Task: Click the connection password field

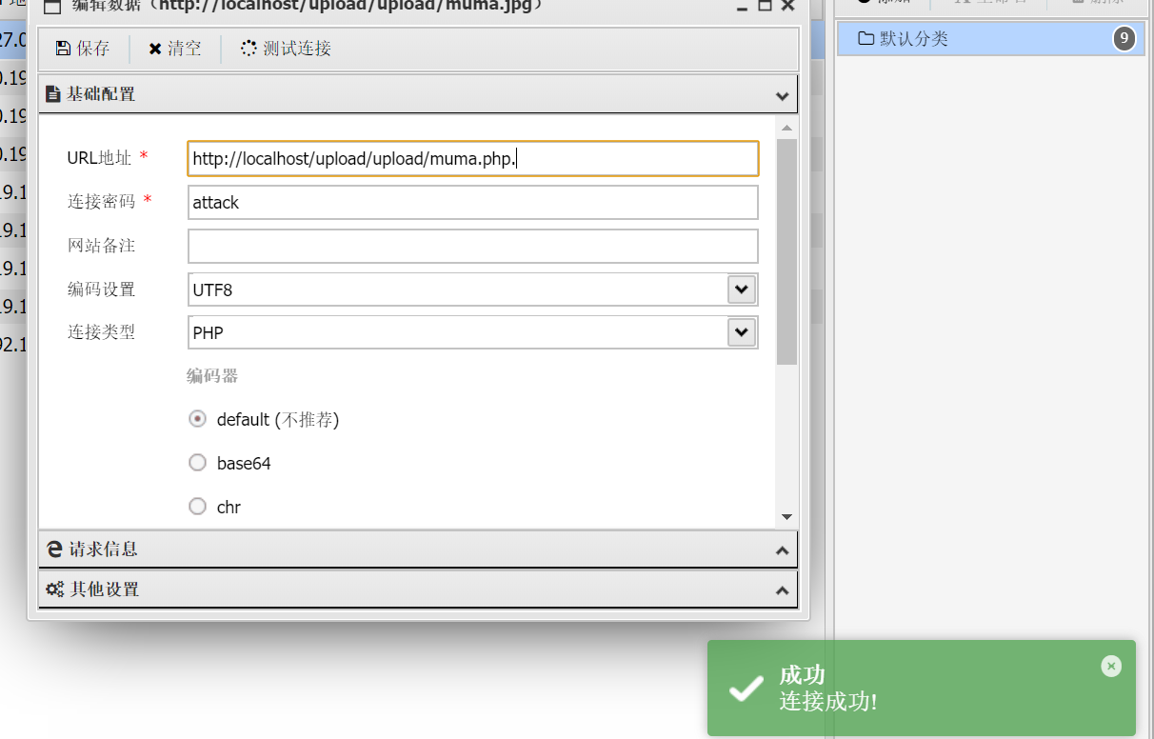Action: [x=472, y=203]
